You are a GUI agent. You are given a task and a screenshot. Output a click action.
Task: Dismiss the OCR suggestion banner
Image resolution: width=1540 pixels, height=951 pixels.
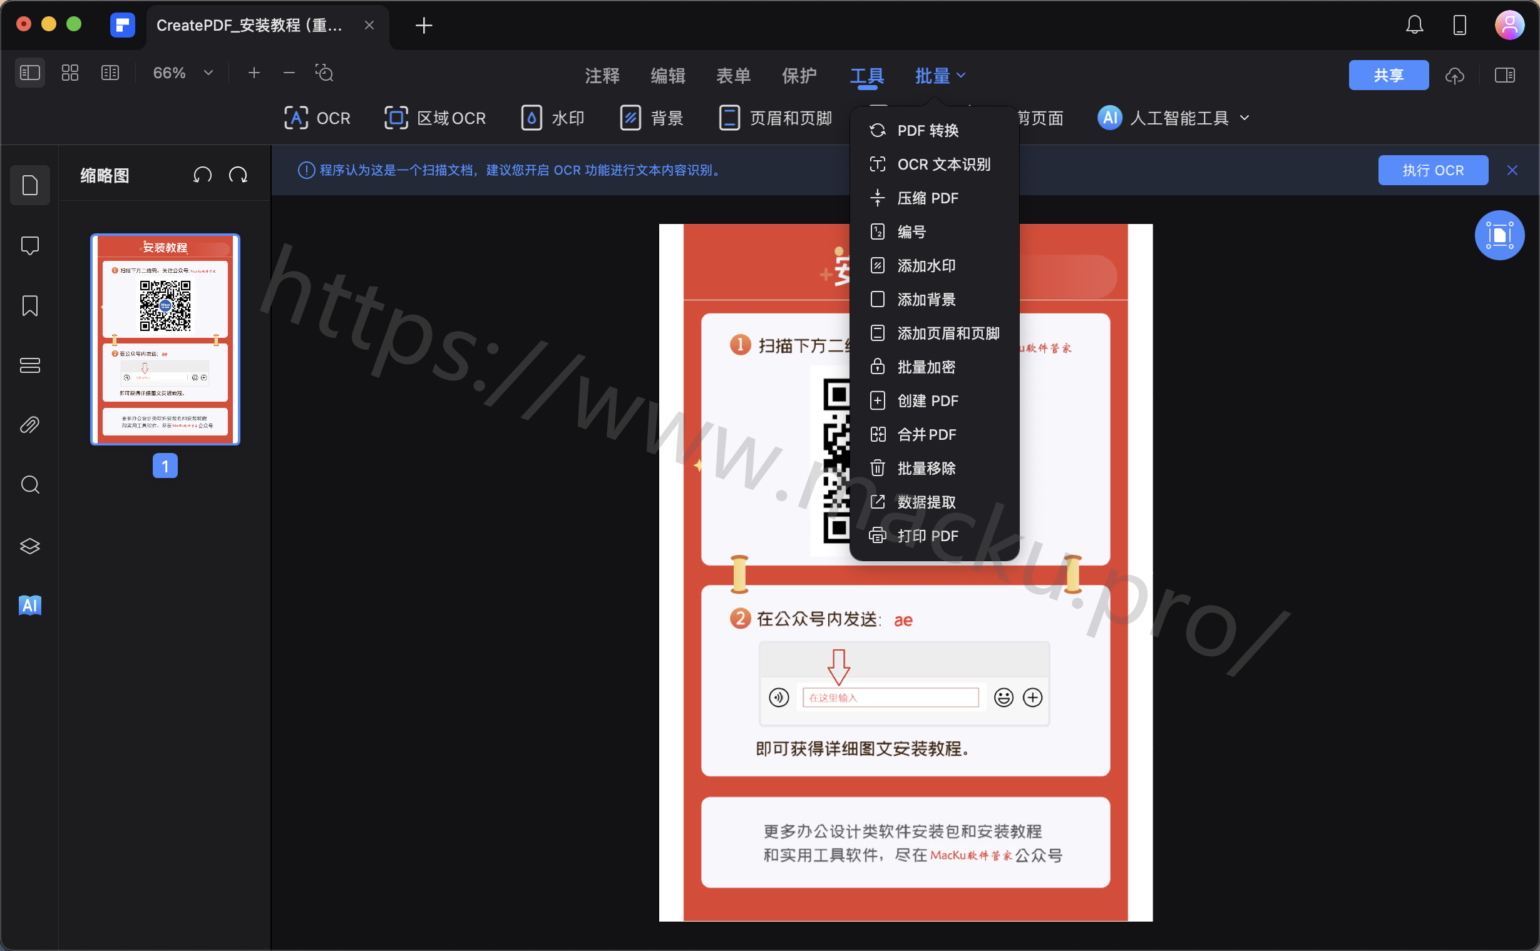pos(1512,170)
